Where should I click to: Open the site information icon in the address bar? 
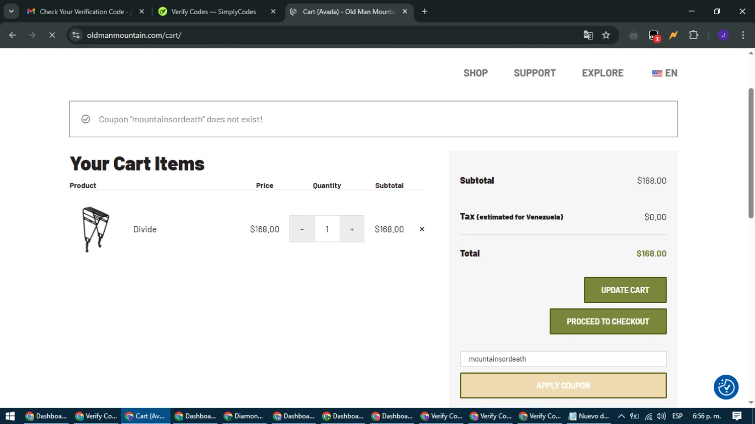(x=76, y=35)
